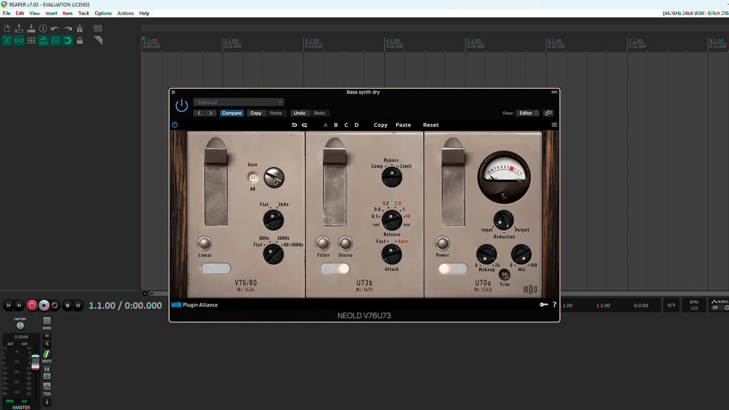This screenshot has width=729, height=410.
Task: Click the master pan center knob
Action: coord(20,326)
